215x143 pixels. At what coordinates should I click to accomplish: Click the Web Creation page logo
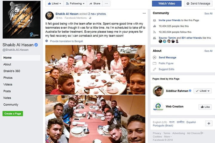158,107
